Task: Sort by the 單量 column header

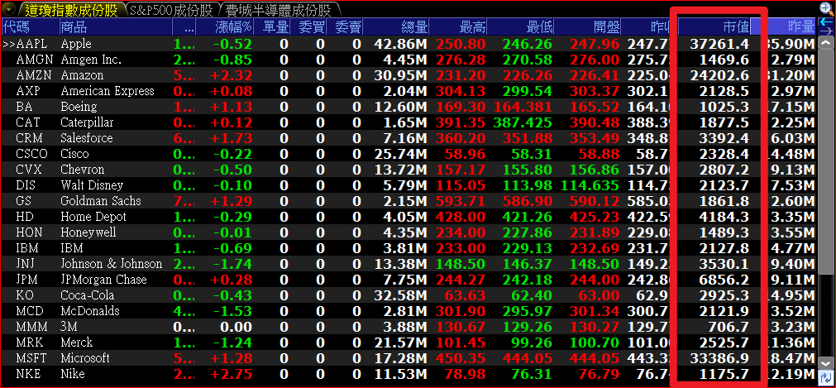Action: point(271,26)
